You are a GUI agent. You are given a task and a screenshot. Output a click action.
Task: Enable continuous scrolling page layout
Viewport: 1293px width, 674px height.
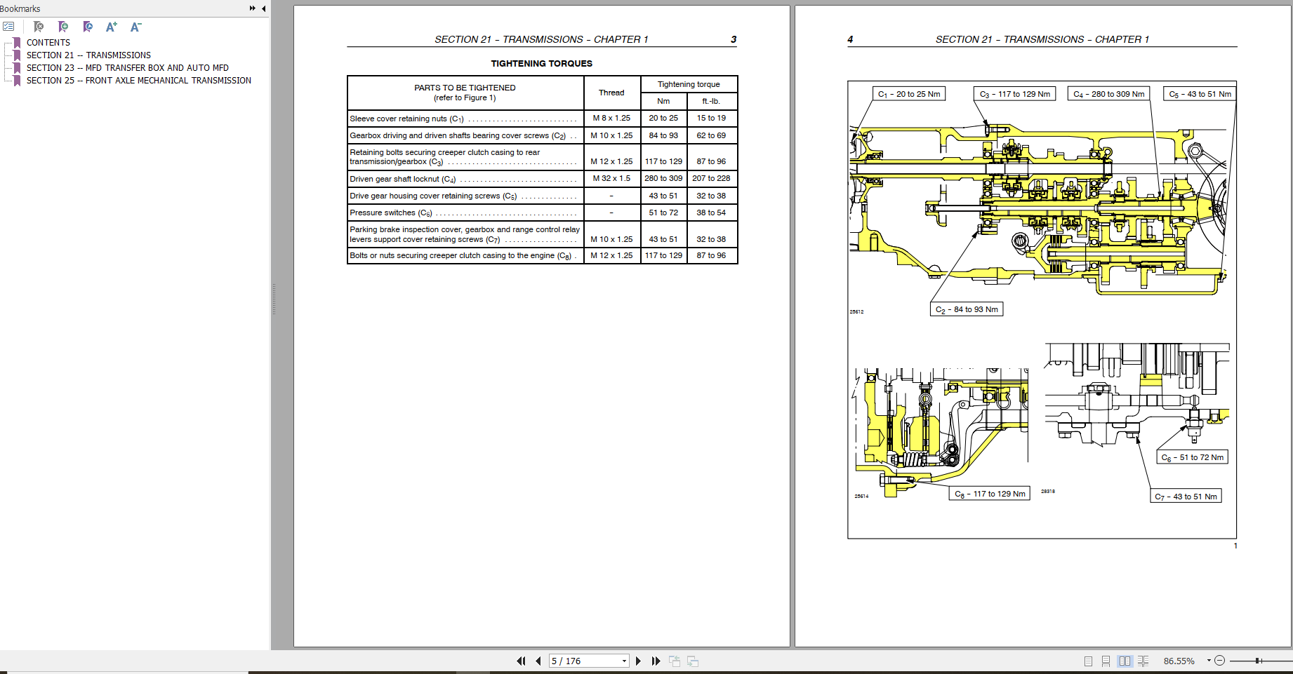[1106, 661]
